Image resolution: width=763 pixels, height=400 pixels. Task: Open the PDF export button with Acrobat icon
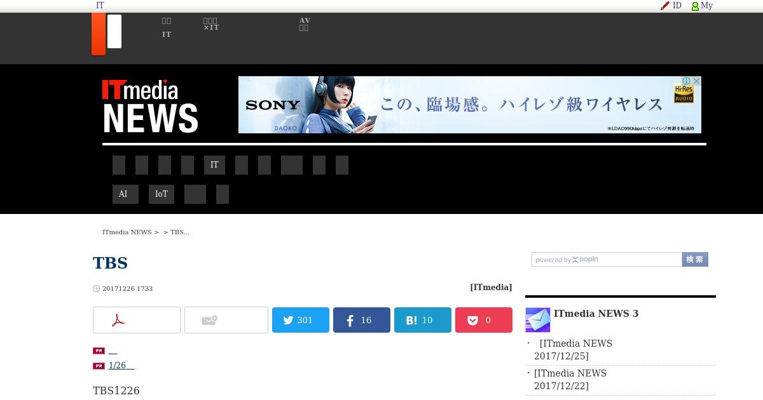pyautogui.click(x=137, y=320)
